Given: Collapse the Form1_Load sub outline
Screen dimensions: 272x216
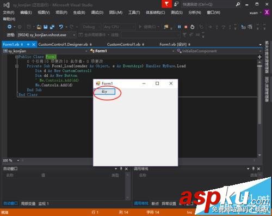Looking at the screenshot, I should coord(17,66).
